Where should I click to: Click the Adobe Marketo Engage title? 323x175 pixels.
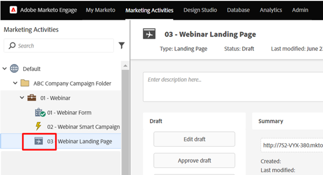tap(48, 10)
